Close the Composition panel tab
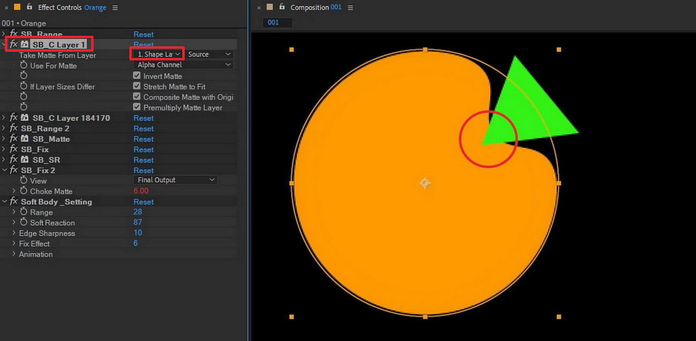 [x=259, y=7]
